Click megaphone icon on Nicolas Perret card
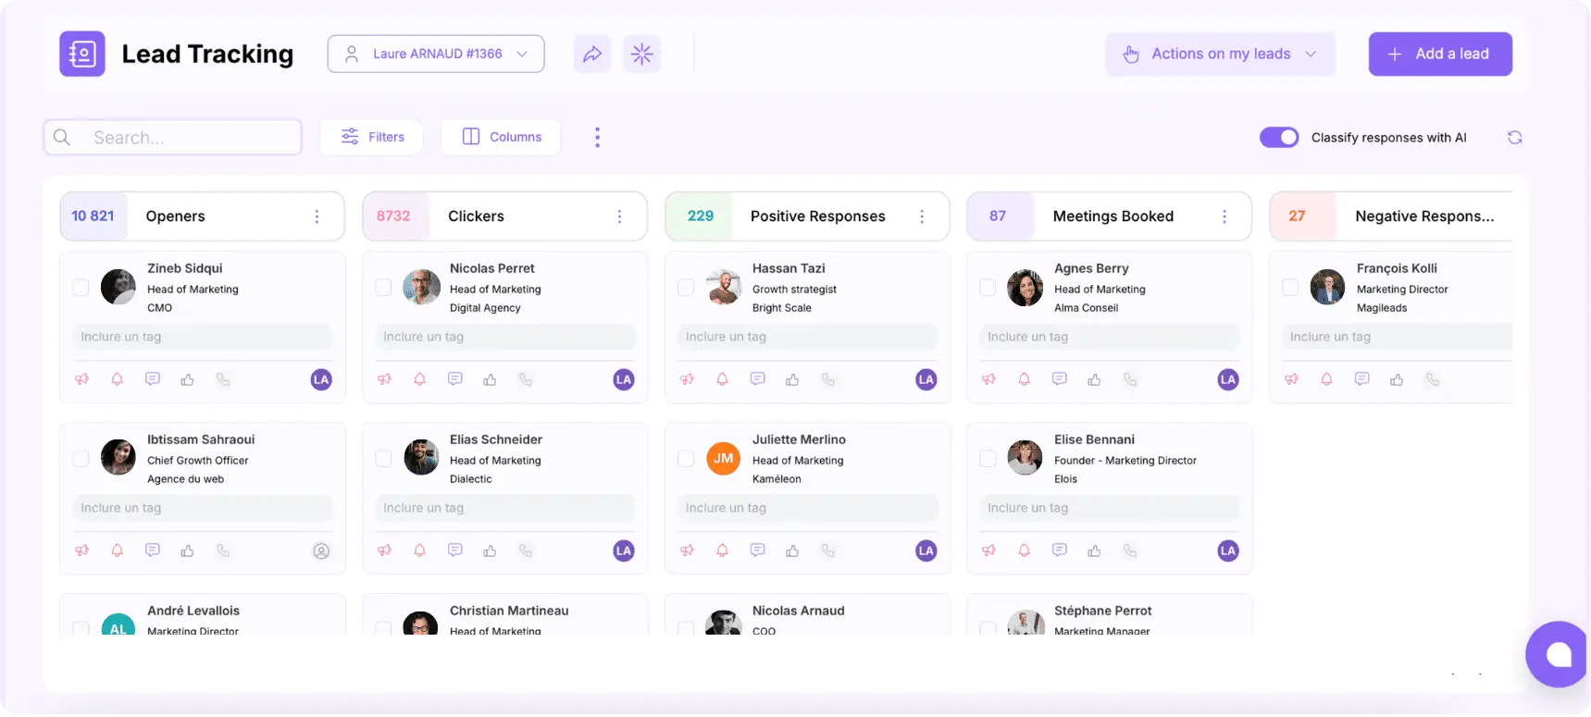1591x717 pixels. (x=385, y=379)
